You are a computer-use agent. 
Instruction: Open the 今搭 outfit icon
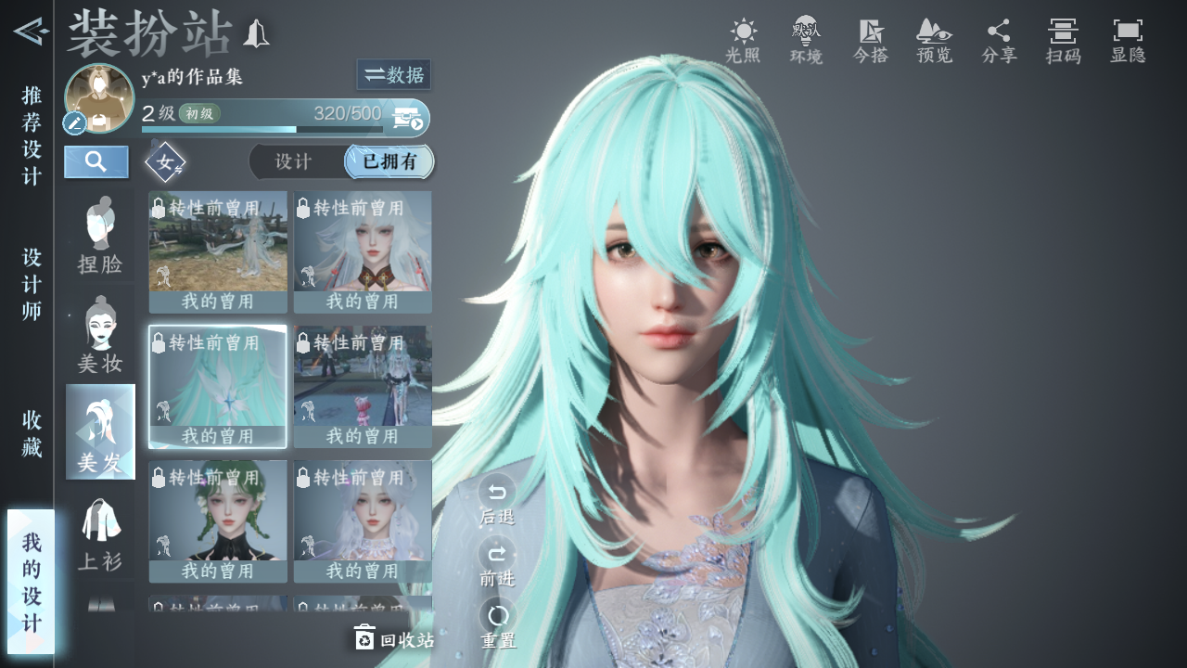point(871,42)
